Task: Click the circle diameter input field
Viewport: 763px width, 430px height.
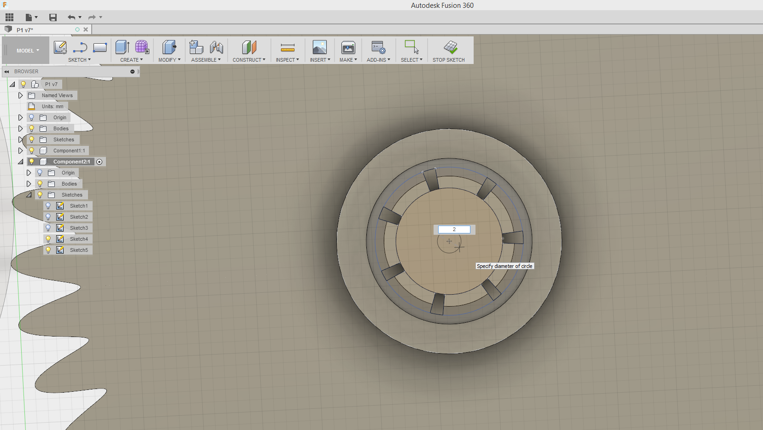Action: click(x=454, y=229)
